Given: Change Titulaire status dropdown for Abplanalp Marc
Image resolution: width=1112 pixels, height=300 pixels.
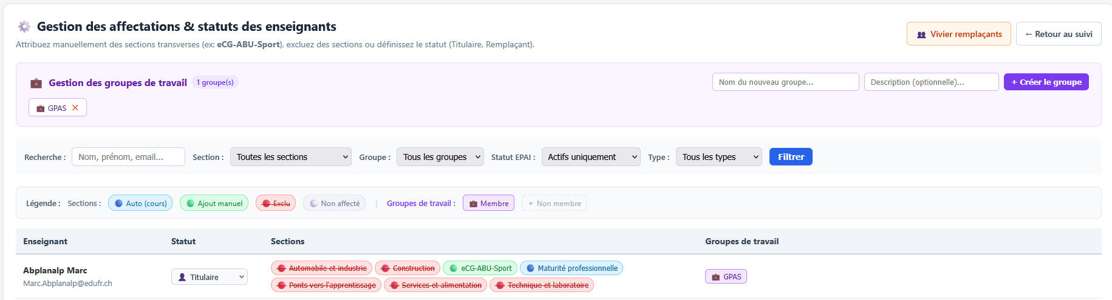Looking at the screenshot, I should click(x=210, y=277).
